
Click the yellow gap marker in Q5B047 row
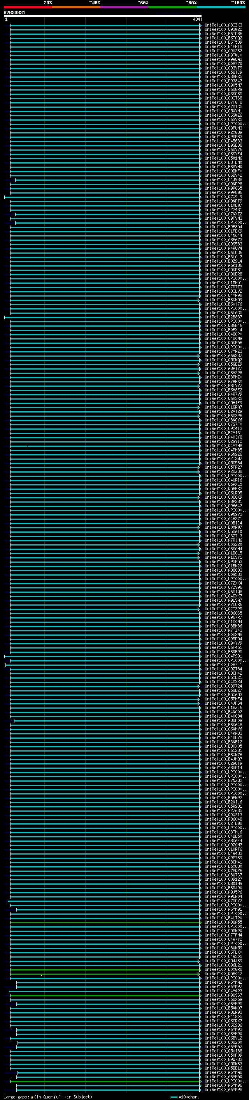coord(41,976)
